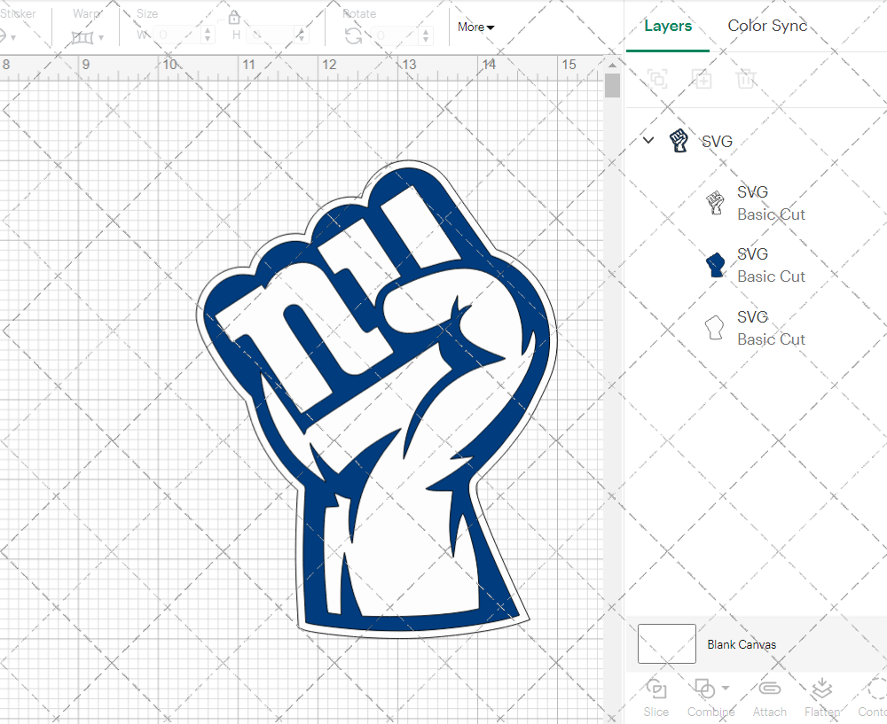Click the Blank Canvas label
The width and height of the screenshot is (887, 724).
(x=741, y=644)
